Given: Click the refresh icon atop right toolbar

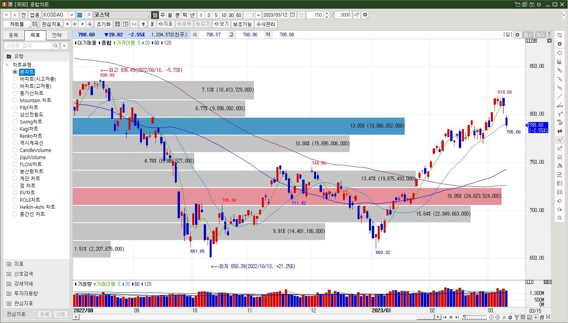Looking at the screenshot, I should pos(559,35).
